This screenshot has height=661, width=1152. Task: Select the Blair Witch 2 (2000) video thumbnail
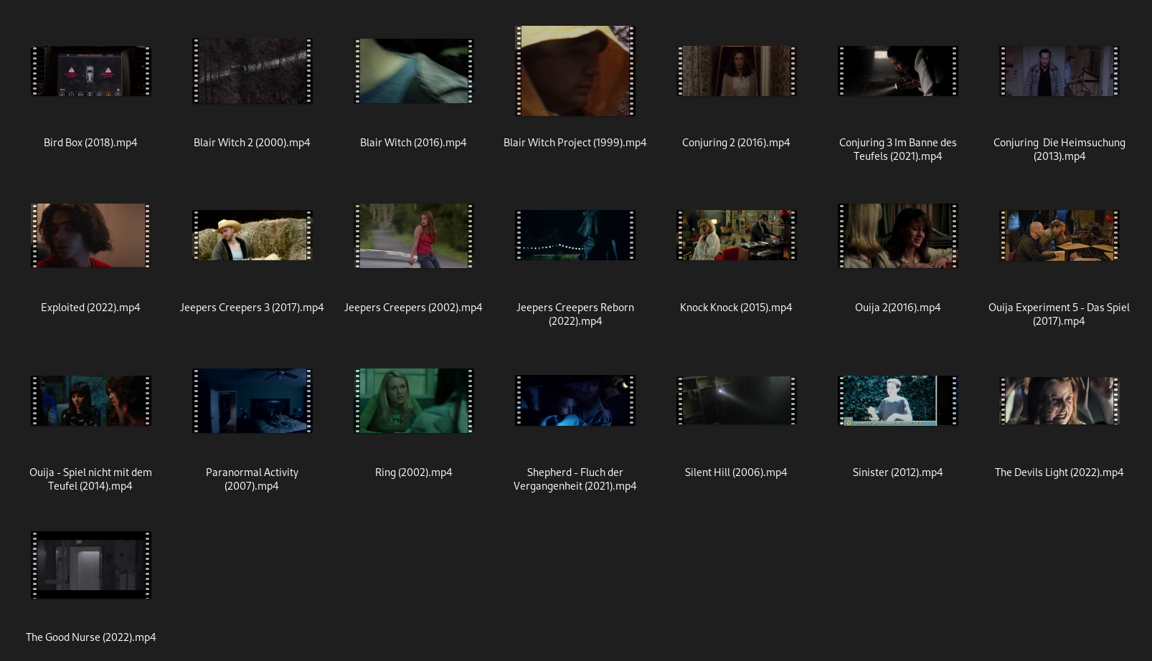tap(252, 71)
